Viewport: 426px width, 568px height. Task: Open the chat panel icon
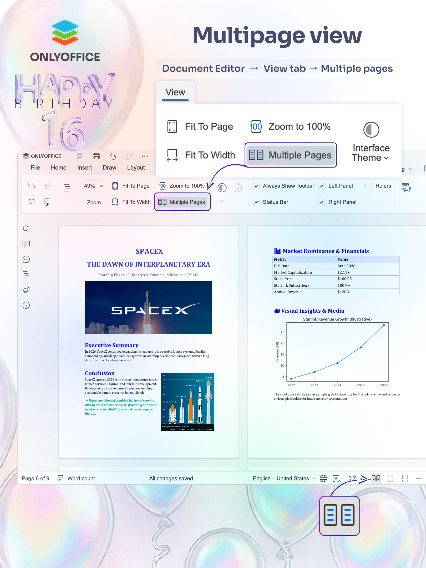point(26,259)
